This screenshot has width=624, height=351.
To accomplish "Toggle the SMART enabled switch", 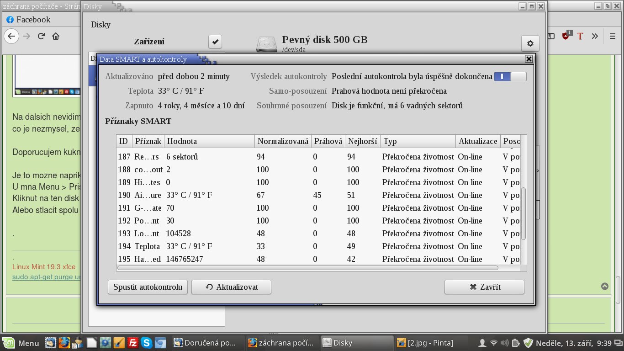I will pos(510,77).
